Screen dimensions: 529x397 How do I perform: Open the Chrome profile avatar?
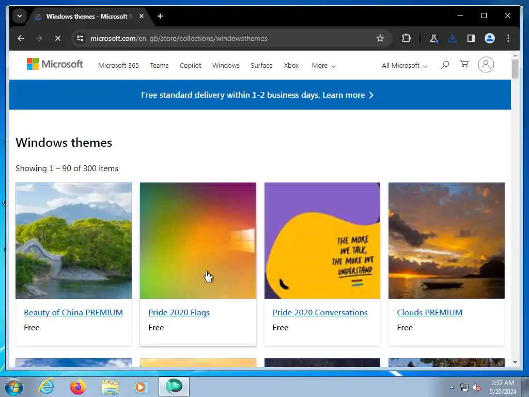pos(490,38)
